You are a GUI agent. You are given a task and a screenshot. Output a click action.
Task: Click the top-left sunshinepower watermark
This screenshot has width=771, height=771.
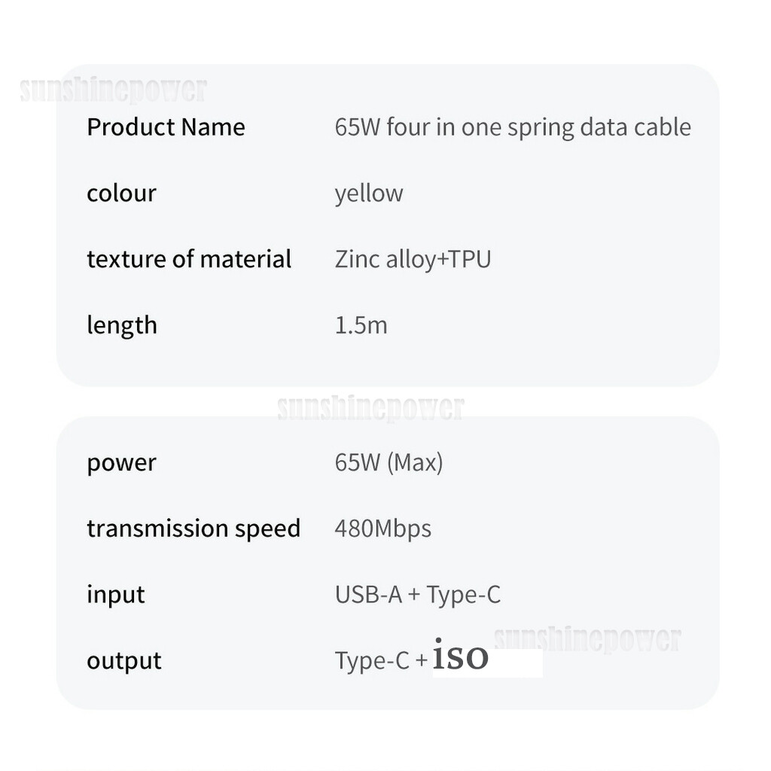[x=113, y=91]
